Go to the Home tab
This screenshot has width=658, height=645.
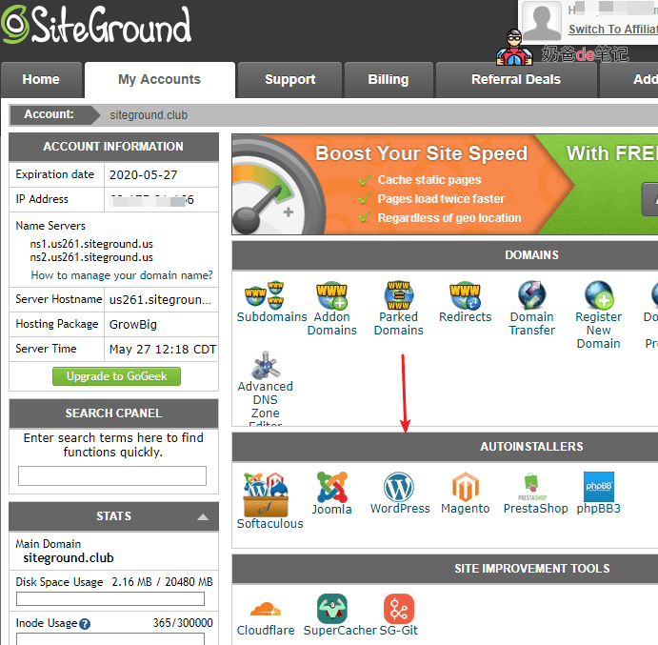pyautogui.click(x=41, y=79)
